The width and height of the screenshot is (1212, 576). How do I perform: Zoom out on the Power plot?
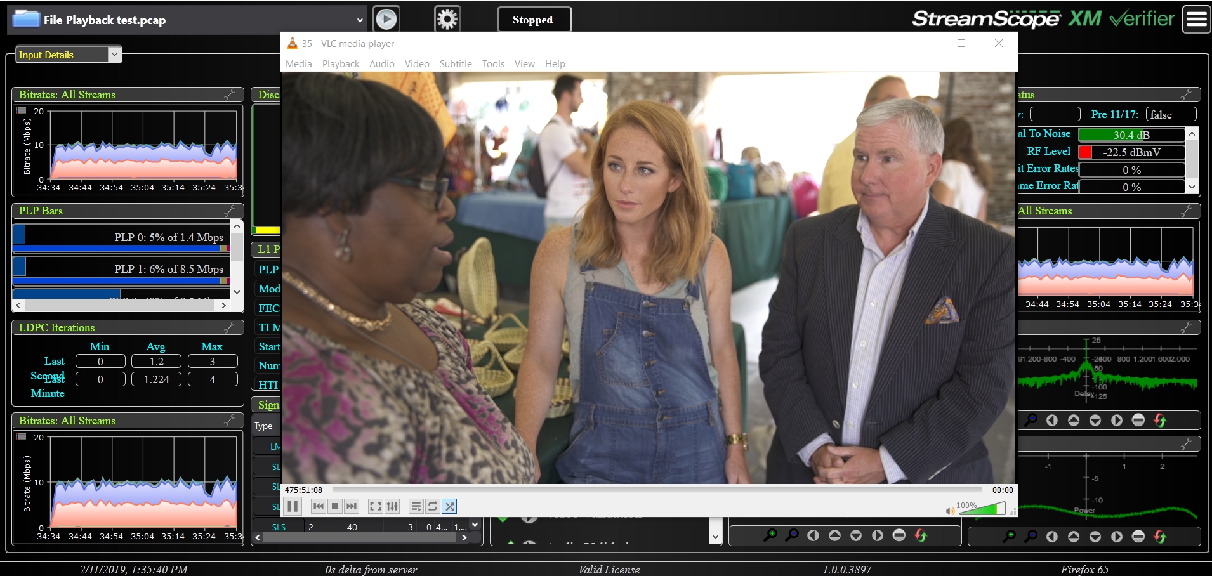(x=1031, y=536)
